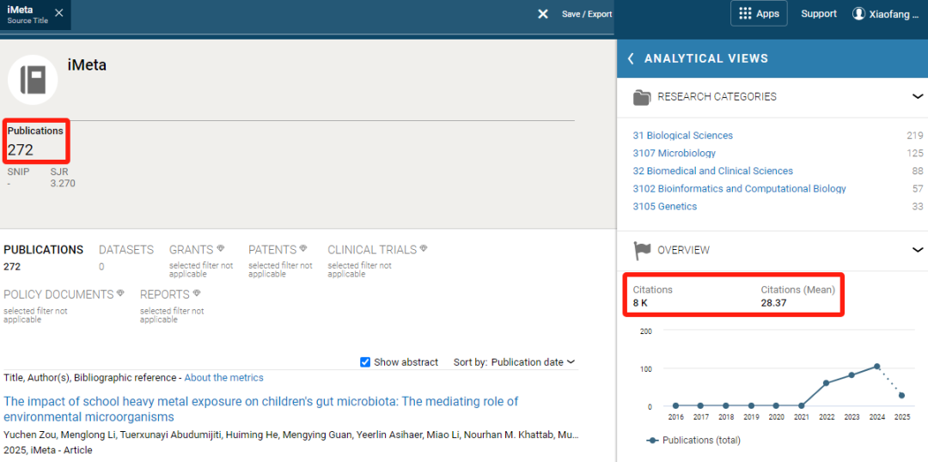Uncheck the Show abstract checkbox

(365, 362)
